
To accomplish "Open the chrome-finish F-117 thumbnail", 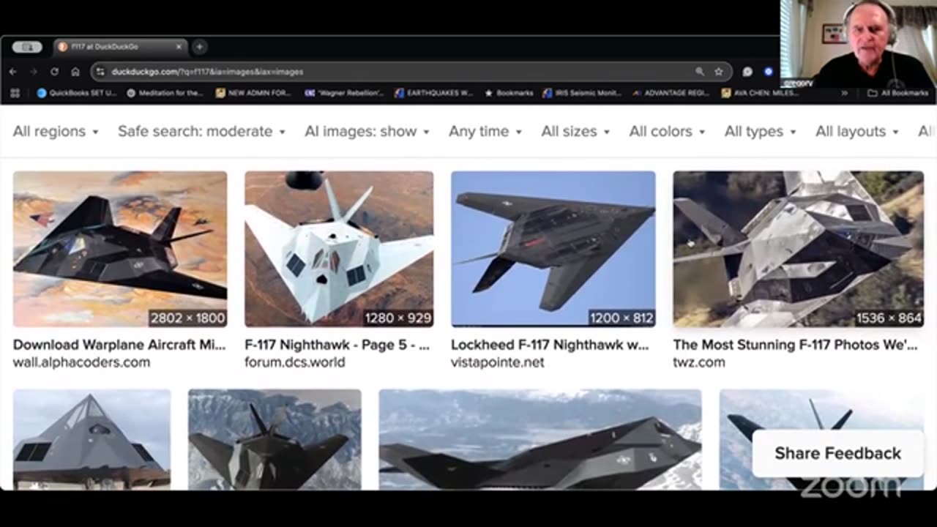I will tap(799, 249).
